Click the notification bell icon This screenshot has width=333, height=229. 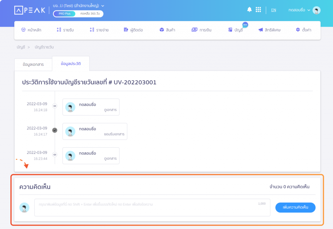249,10
